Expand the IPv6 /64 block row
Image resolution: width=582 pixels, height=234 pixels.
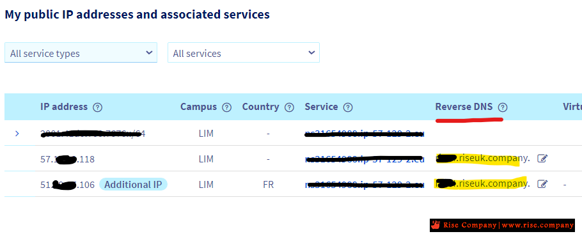[17, 134]
